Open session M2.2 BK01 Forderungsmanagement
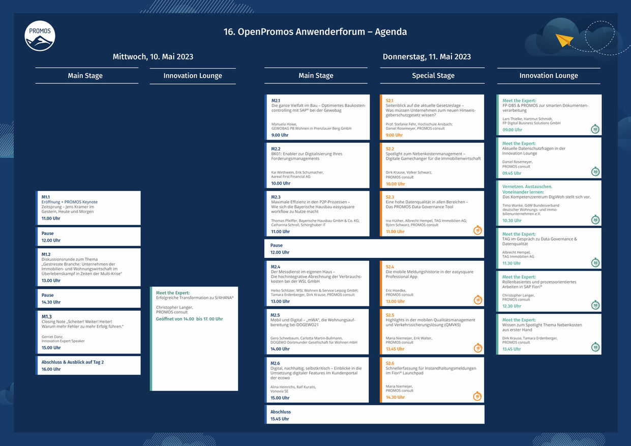Screen dimensions: 631x446 317,165
